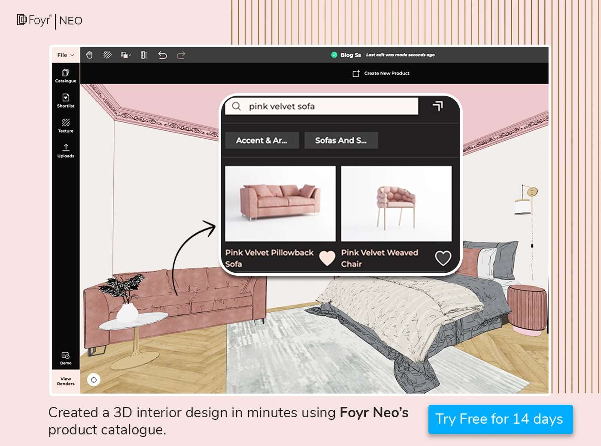Select the pan hand tool
This screenshot has height=446, width=601.
[x=90, y=55]
